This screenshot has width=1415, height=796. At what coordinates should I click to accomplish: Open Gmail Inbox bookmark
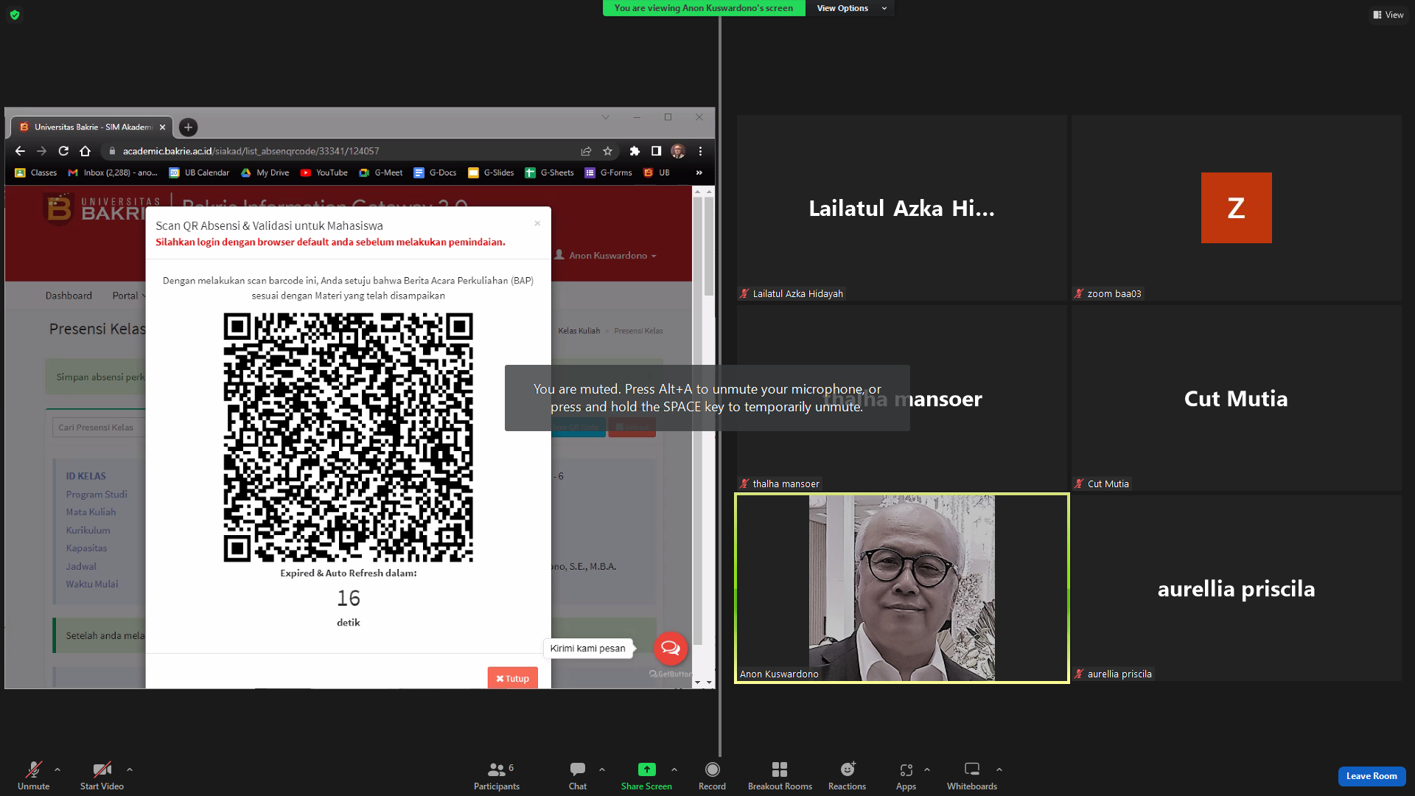113,172
